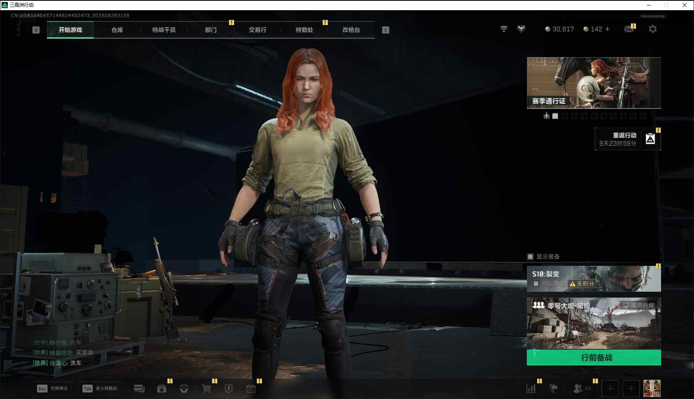Open the chat bubbles icon
694x399 pixels.
tap(139, 388)
